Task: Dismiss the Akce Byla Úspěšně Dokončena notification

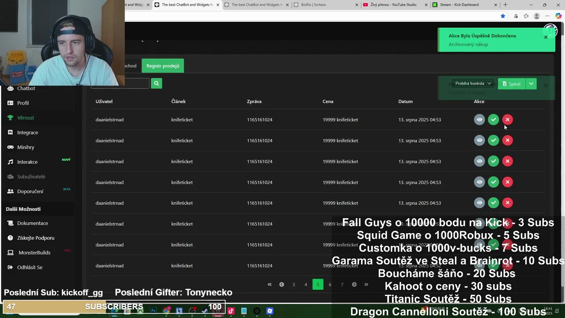Action: click(546, 37)
